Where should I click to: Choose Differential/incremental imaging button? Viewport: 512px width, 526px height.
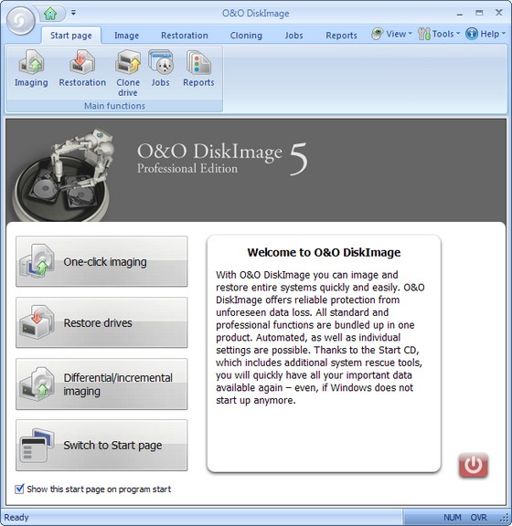(101, 384)
